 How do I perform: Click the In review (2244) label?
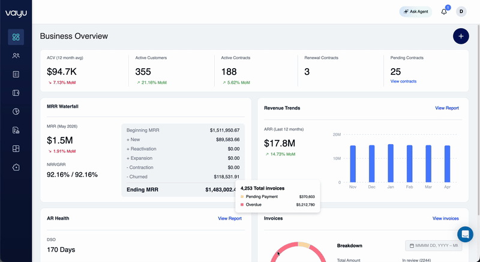pyautogui.click(x=416, y=260)
